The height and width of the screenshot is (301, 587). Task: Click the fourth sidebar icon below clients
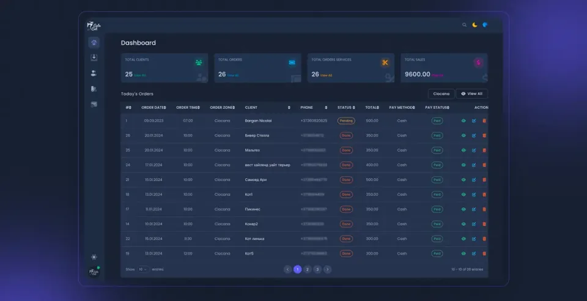(x=94, y=89)
